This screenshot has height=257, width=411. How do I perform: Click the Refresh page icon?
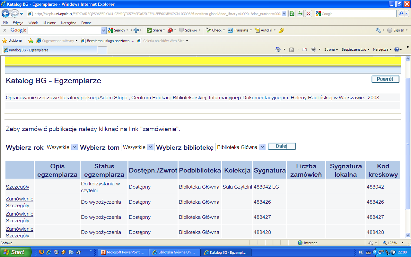tap(300, 13)
